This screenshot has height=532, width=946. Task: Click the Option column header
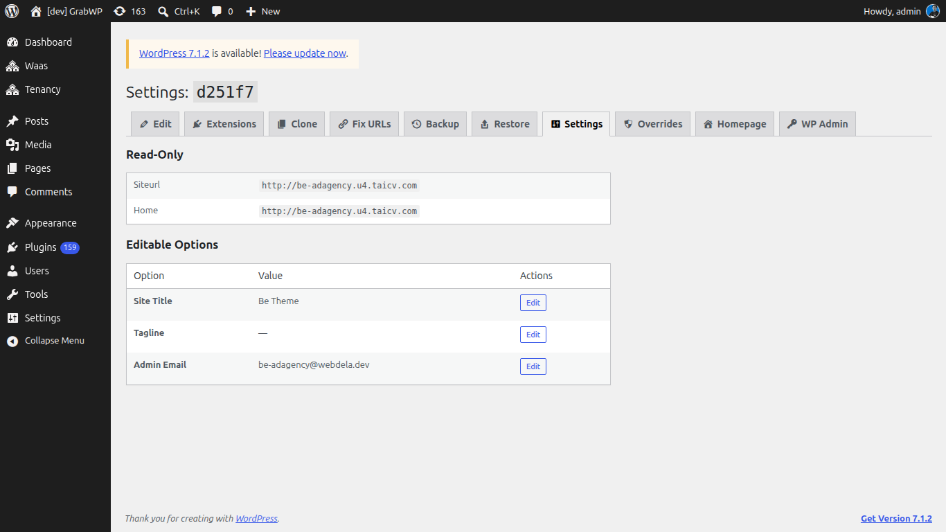[149, 276]
